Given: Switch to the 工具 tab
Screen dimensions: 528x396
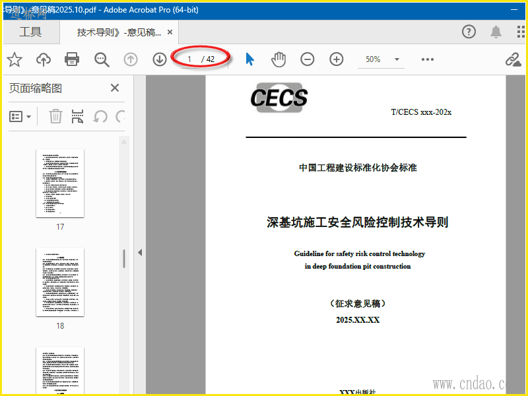Looking at the screenshot, I should point(30,32).
